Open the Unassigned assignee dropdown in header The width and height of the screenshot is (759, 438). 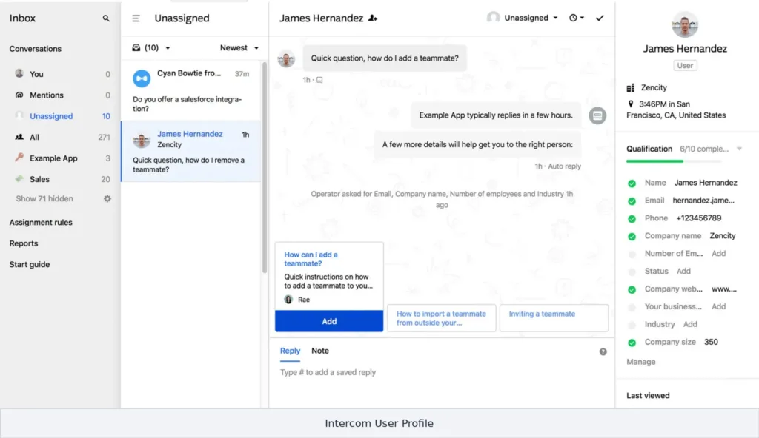tap(523, 18)
